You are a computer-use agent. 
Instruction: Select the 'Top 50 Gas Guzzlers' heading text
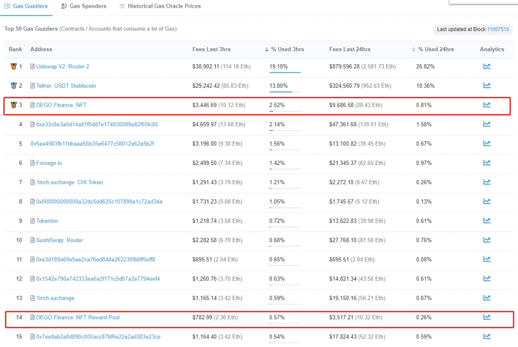31,29
